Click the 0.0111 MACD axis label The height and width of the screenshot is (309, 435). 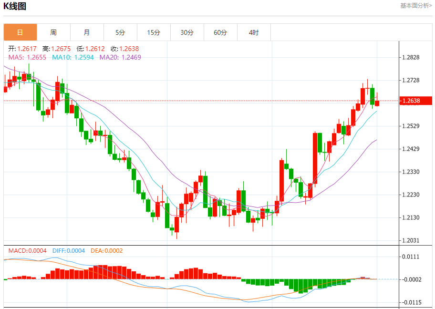[x=411, y=257]
